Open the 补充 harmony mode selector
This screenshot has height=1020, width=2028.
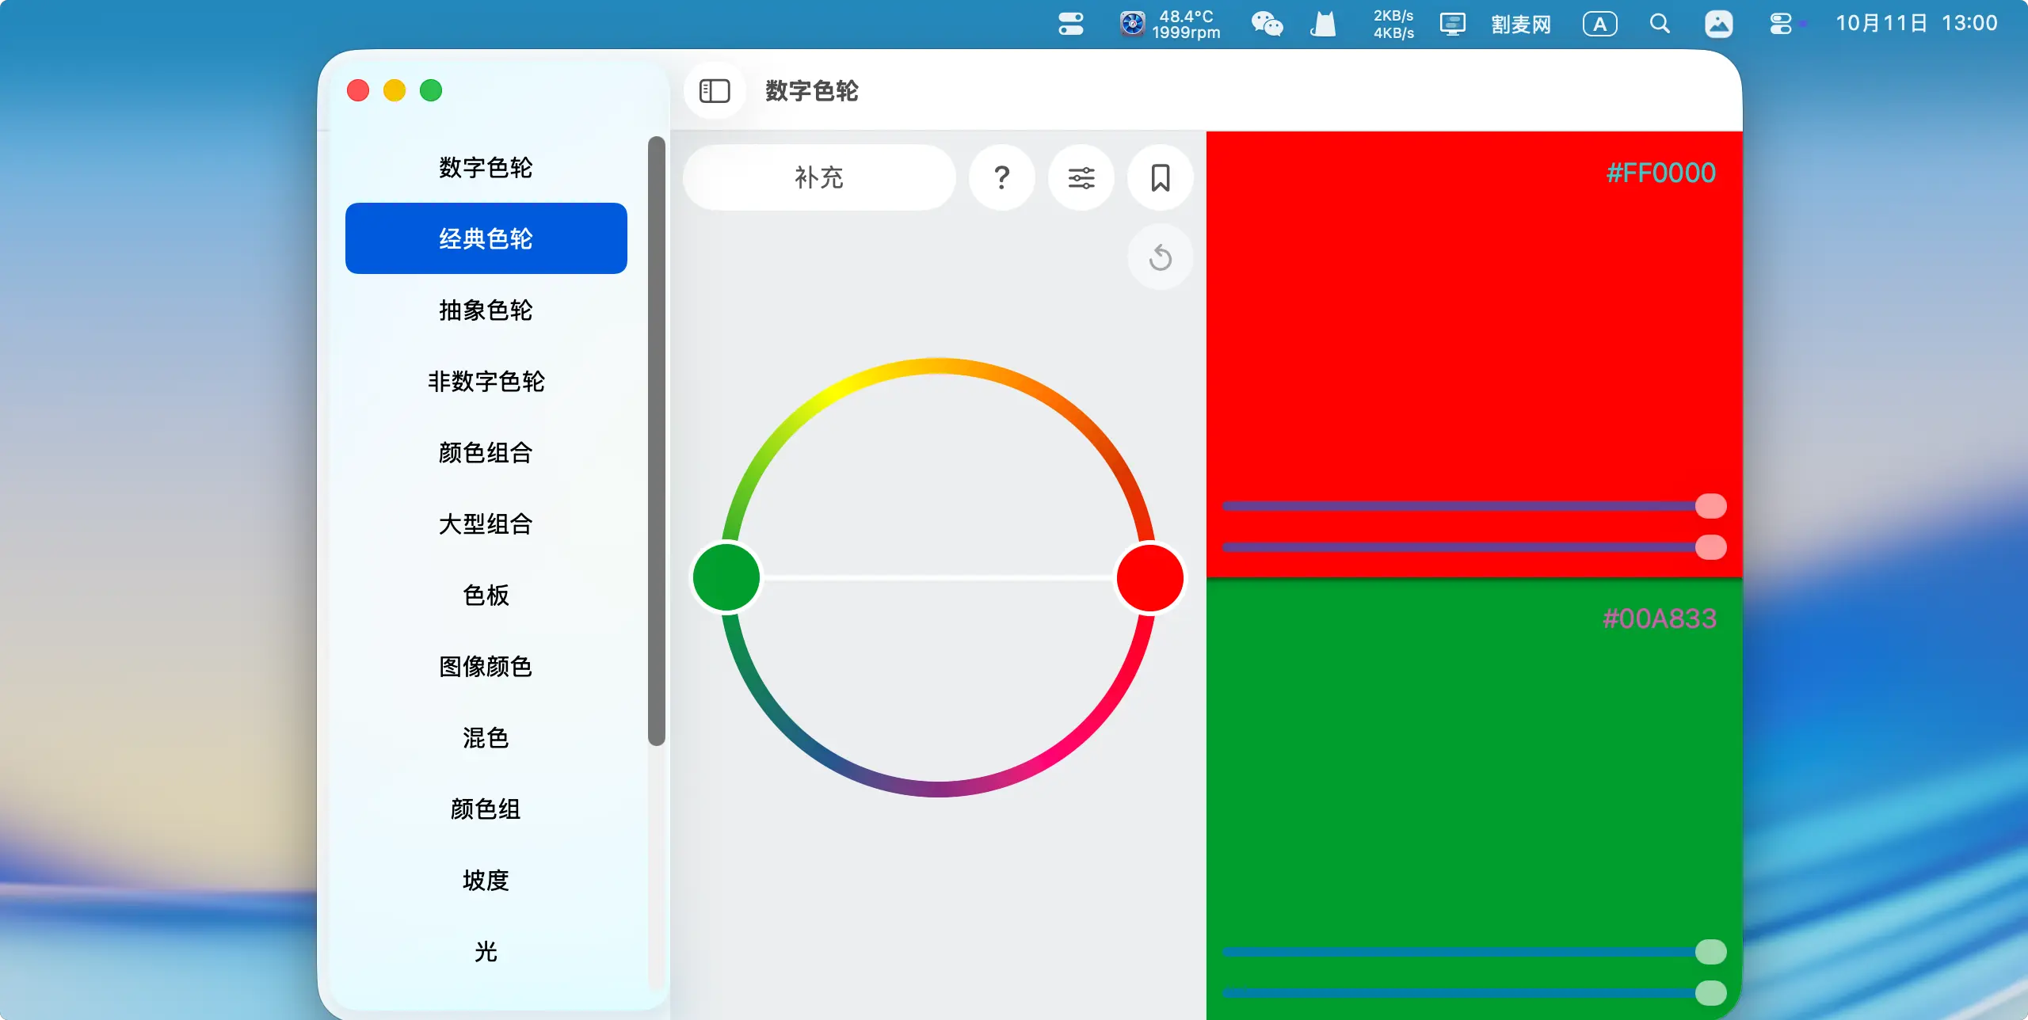point(819,177)
